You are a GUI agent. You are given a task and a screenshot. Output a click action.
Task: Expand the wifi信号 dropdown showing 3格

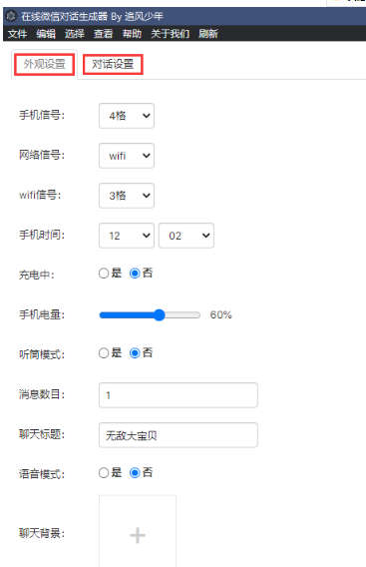click(127, 196)
